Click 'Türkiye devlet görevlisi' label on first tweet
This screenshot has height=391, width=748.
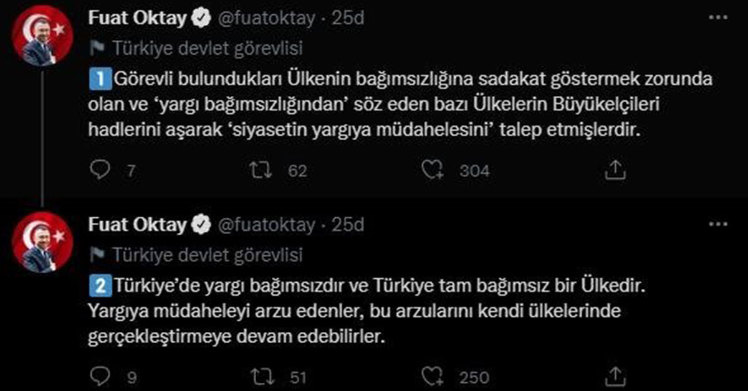[x=208, y=49]
